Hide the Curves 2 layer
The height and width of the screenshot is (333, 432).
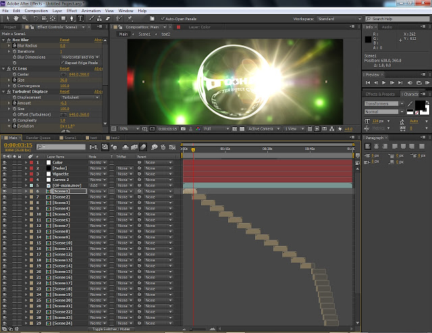tap(5, 180)
